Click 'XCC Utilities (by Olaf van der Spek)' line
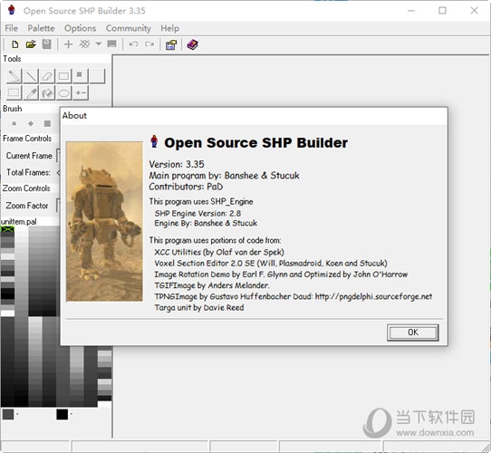 [x=219, y=252]
